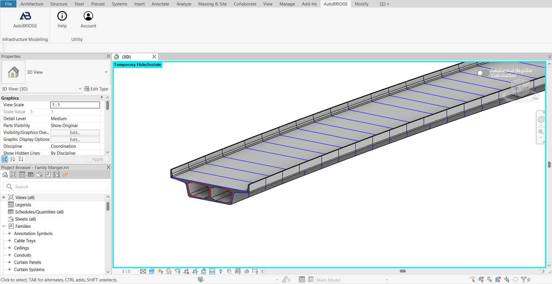Collapse the Families tree node
Viewport: 552px width, 284px height.
[x=4, y=226]
